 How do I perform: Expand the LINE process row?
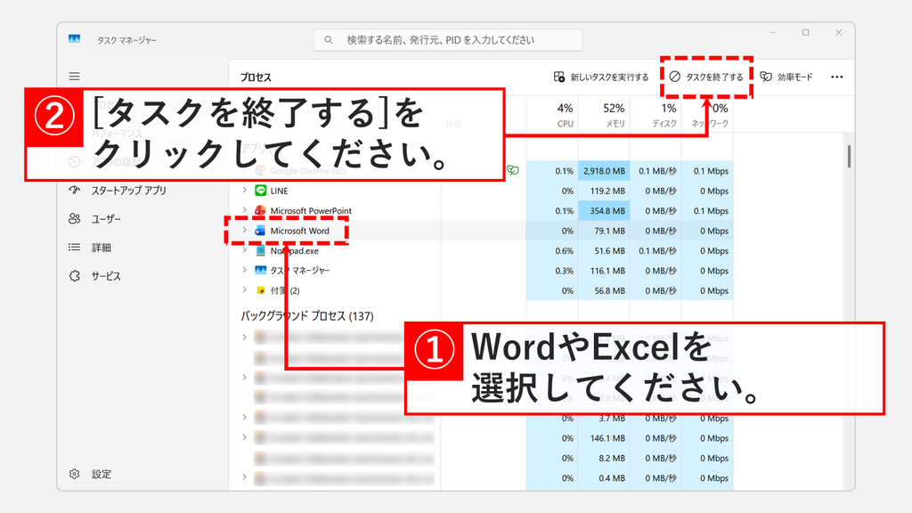pos(245,191)
